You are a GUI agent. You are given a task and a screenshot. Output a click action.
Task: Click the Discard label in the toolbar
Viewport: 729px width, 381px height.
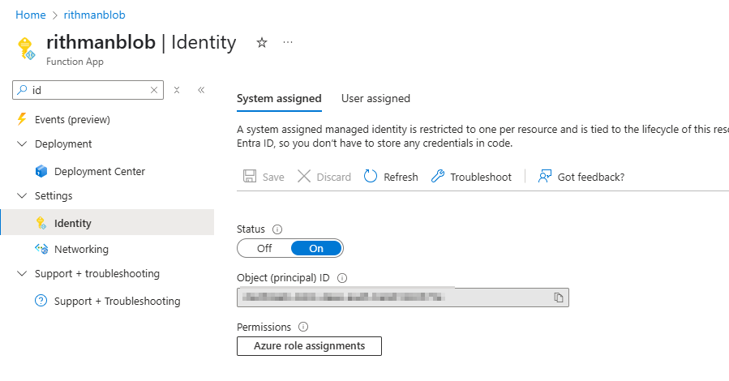334,177
